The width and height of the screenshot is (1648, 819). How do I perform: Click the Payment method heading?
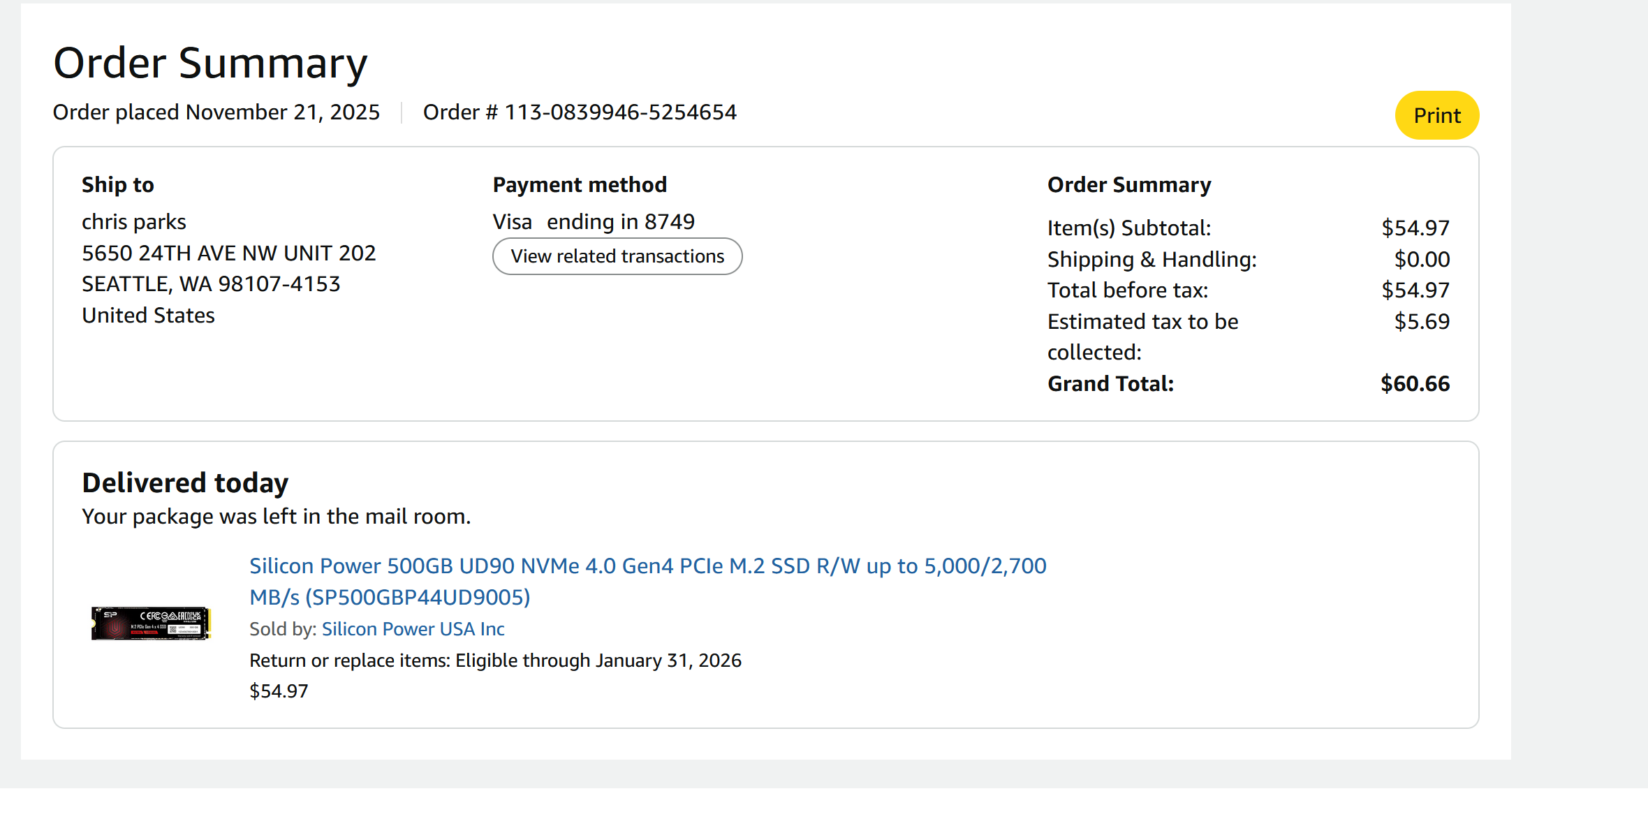coord(580,185)
